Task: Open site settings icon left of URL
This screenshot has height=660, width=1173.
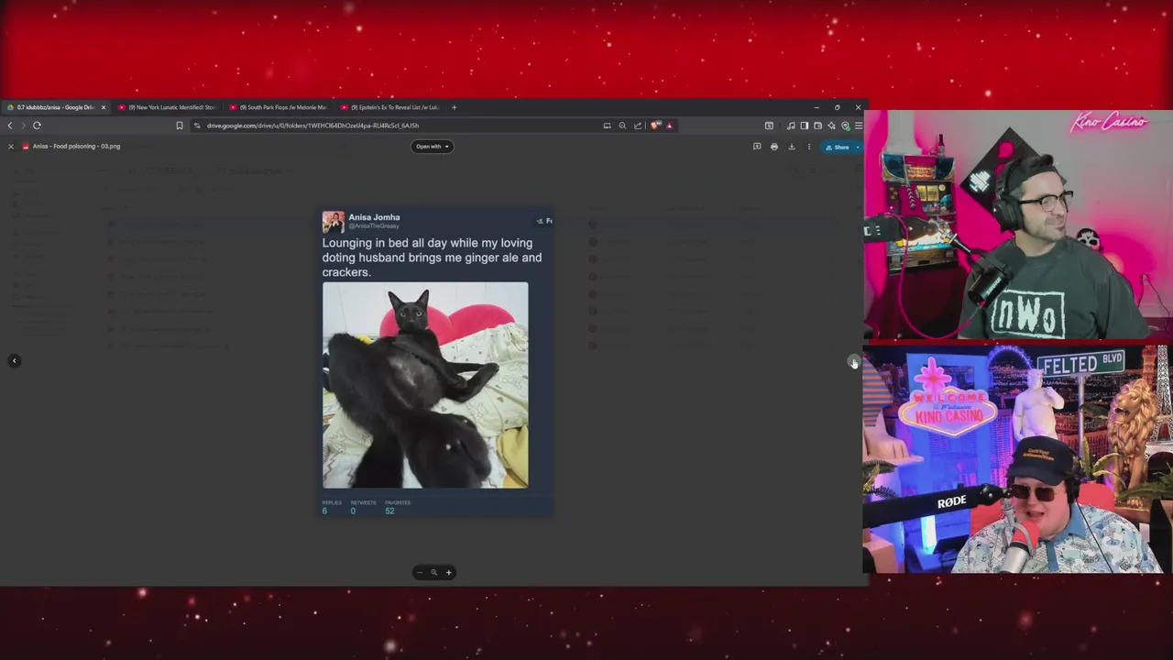Action: [197, 126]
